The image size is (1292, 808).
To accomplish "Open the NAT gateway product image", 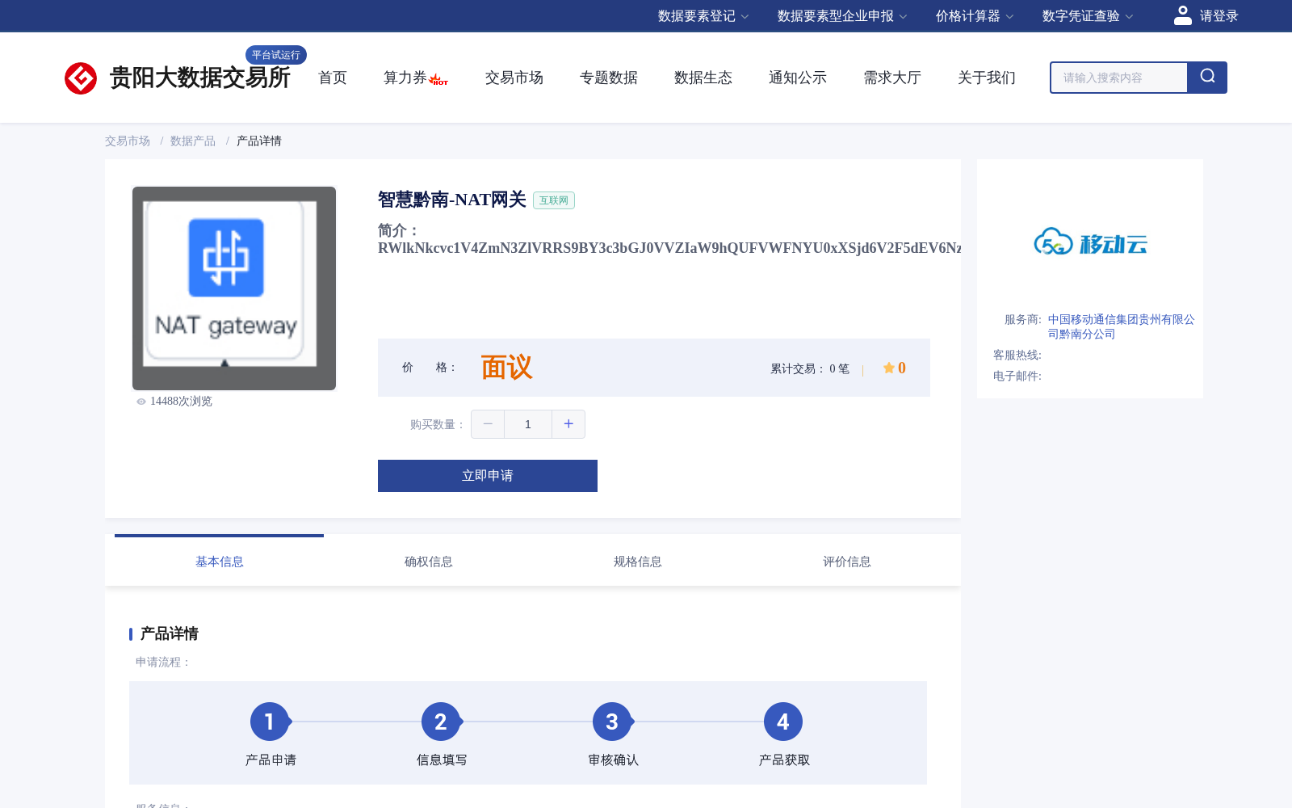I will click(234, 288).
